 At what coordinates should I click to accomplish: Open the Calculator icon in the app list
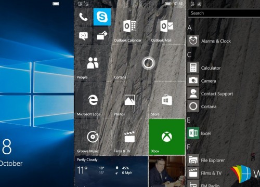point(193,68)
